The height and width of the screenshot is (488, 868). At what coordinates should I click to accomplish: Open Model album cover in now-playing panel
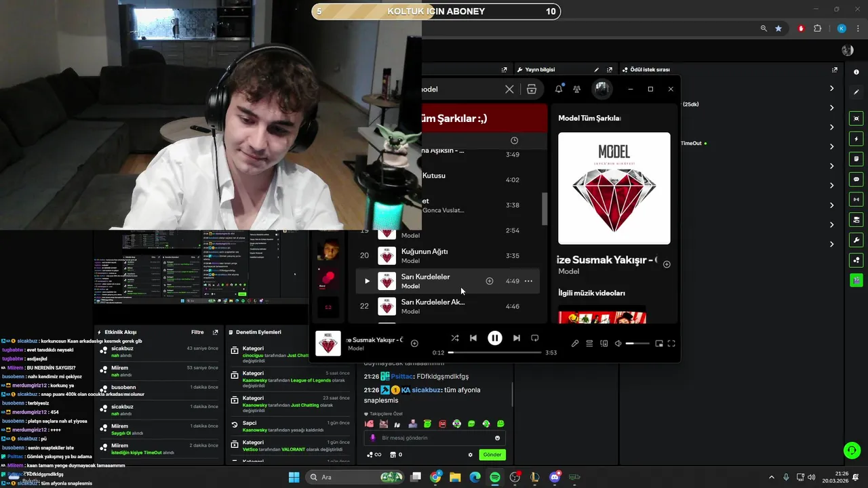(614, 188)
